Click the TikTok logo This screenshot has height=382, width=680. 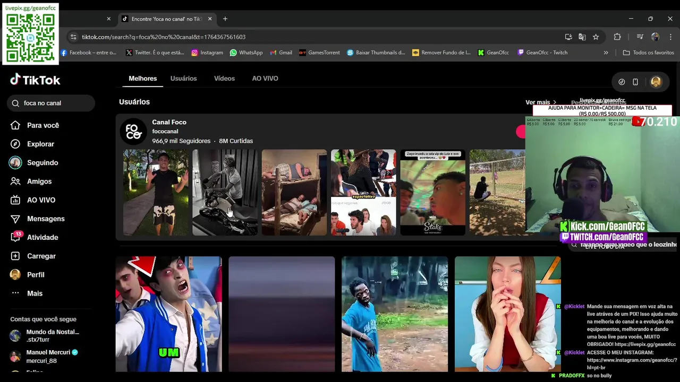35,80
